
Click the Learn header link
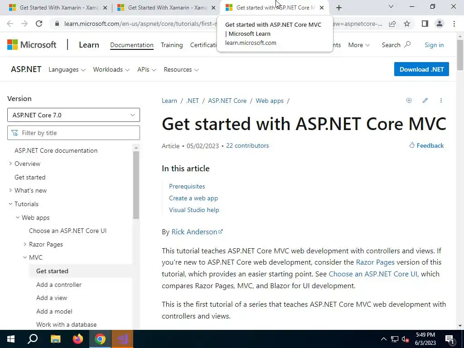(x=89, y=45)
